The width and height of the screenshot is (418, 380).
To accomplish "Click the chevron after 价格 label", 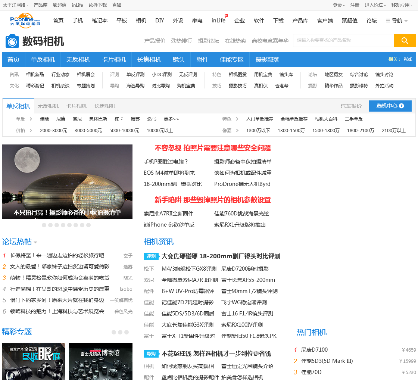I will click(31, 130).
